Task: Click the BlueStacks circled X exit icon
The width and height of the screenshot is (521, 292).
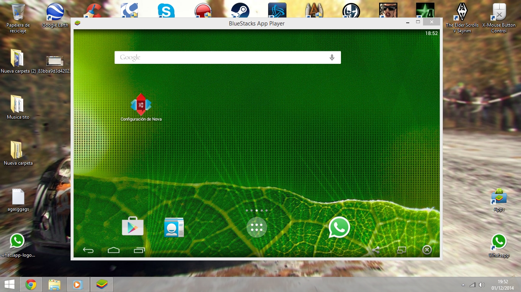Action: (x=427, y=250)
